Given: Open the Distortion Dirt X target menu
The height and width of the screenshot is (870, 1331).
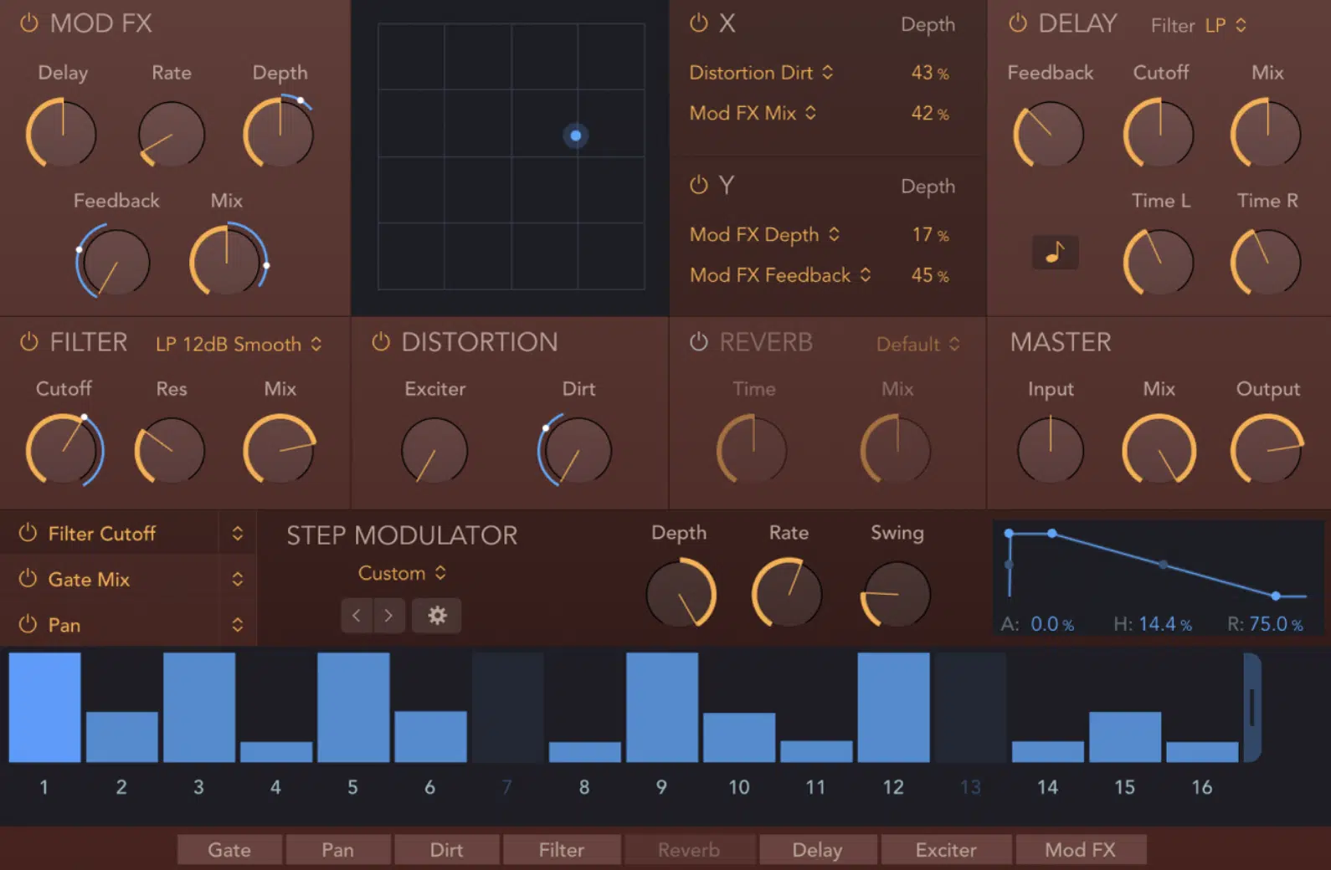Looking at the screenshot, I should coord(761,73).
